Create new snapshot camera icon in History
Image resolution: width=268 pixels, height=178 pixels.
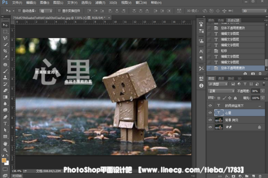[x=253, y=73]
